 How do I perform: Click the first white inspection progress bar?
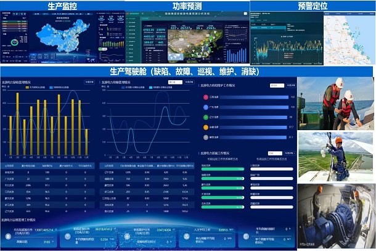(272, 169)
